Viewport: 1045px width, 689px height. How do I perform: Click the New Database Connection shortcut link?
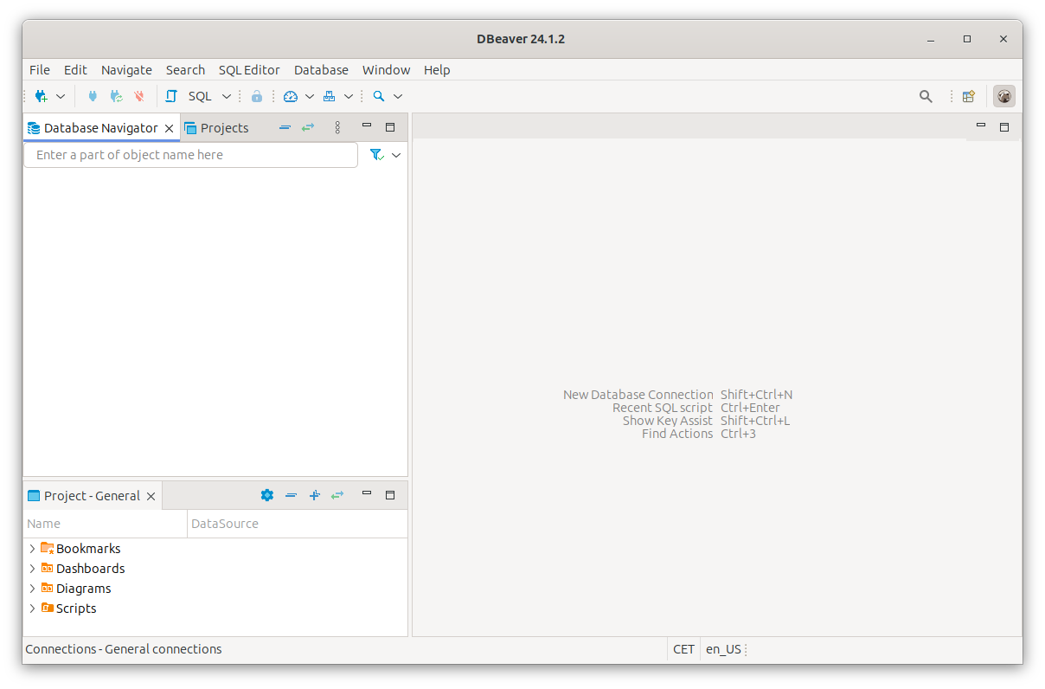638,394
